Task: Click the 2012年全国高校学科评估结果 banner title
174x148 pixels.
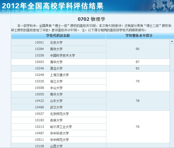Action: pos(53,6)
